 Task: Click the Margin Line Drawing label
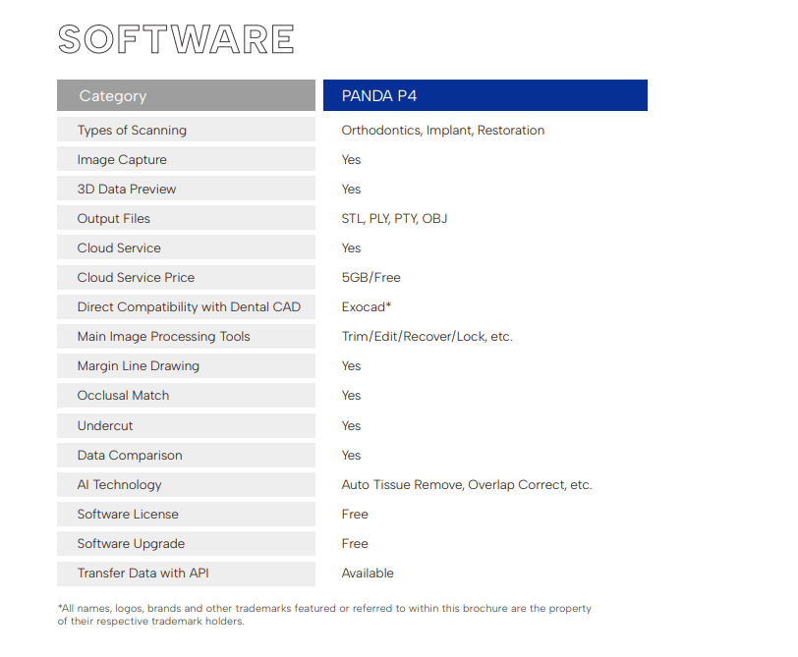(x=138, y=366)
